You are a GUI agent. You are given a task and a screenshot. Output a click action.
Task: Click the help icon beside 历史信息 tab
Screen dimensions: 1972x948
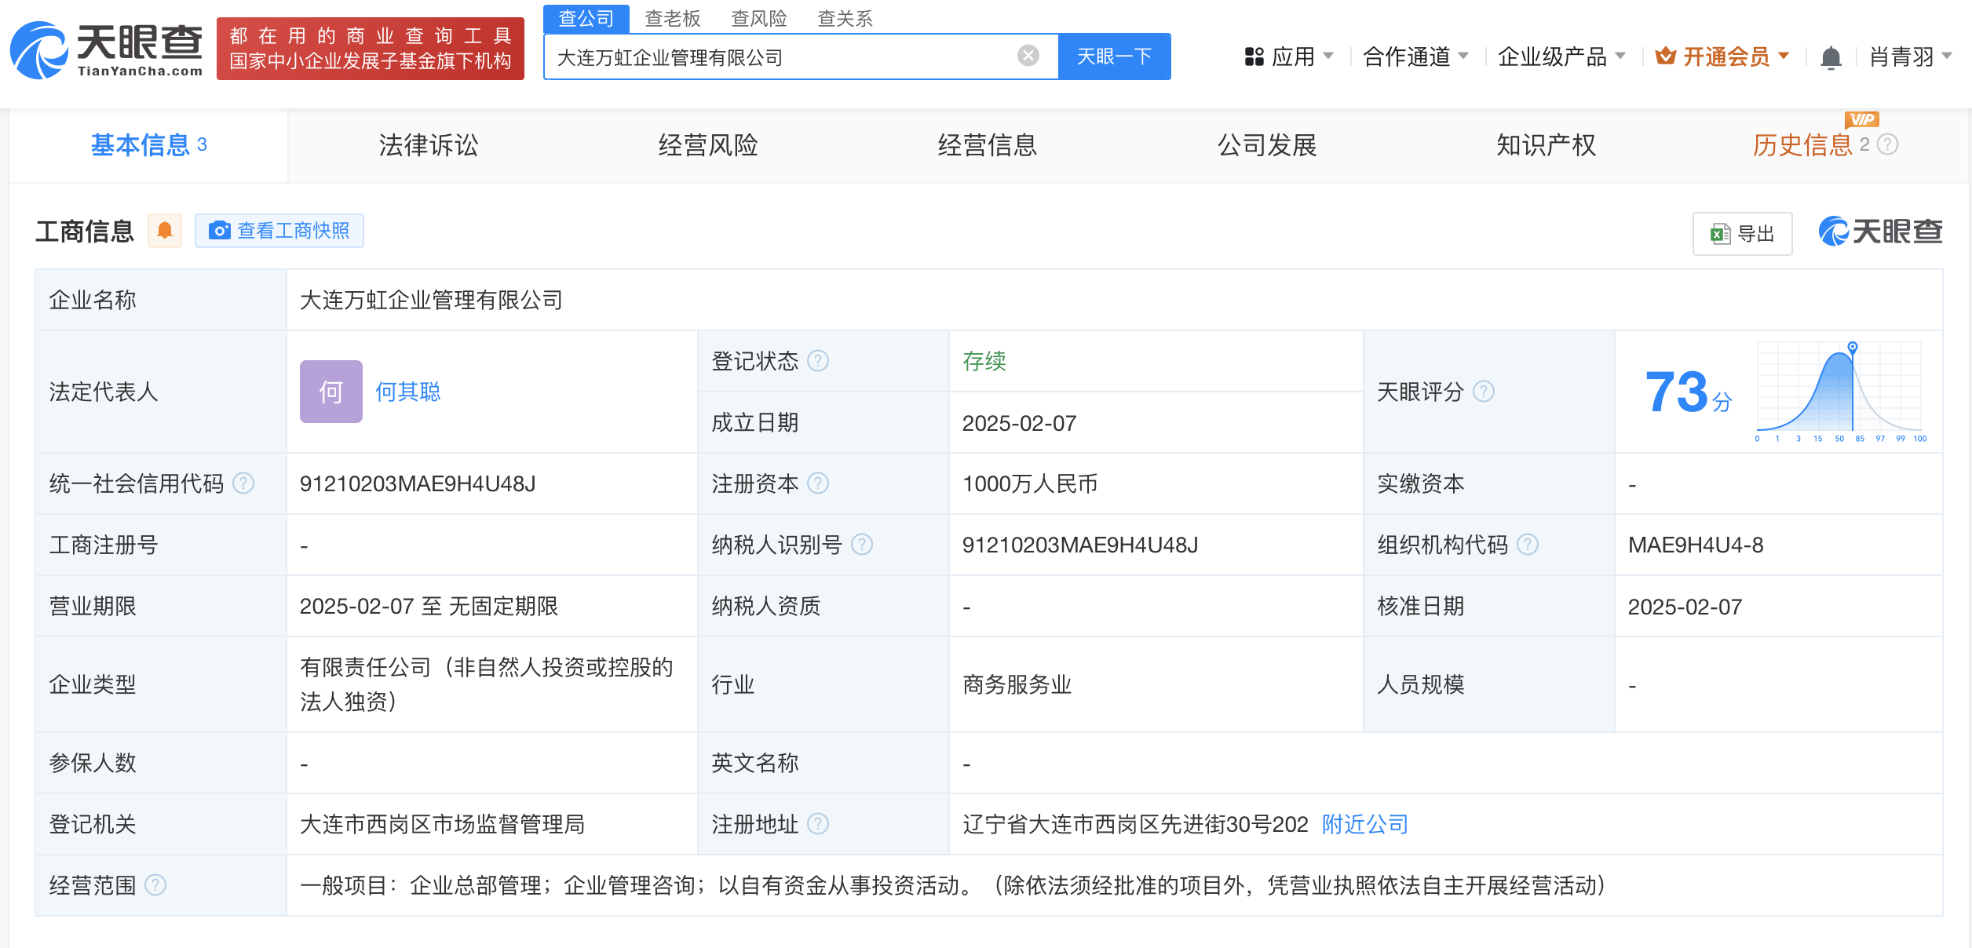coord(1888,144)
